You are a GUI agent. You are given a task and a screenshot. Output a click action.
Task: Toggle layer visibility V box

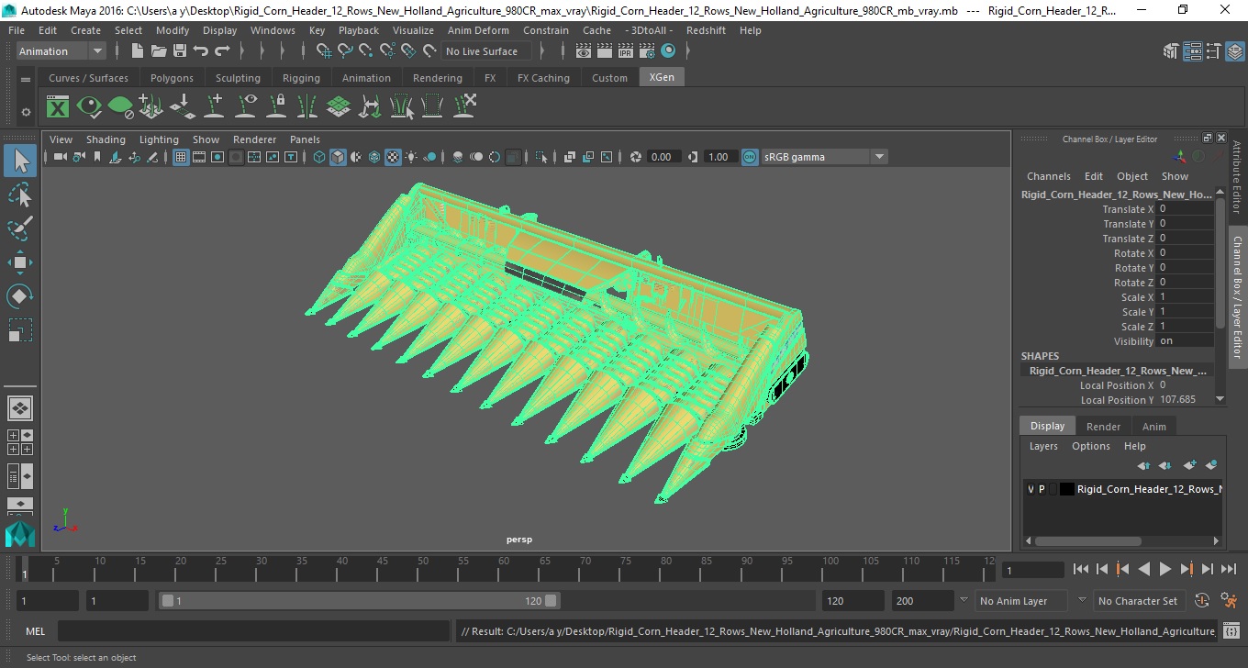point(1031,489)
